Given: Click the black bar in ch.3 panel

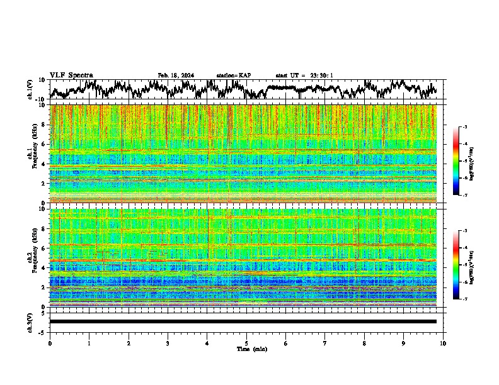Looking at the screenshot, I should click(x=243, y=321).
